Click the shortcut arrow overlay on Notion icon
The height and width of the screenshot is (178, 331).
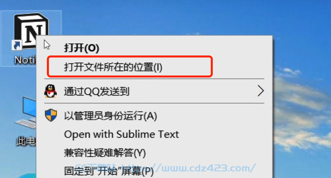pos(17,45)
